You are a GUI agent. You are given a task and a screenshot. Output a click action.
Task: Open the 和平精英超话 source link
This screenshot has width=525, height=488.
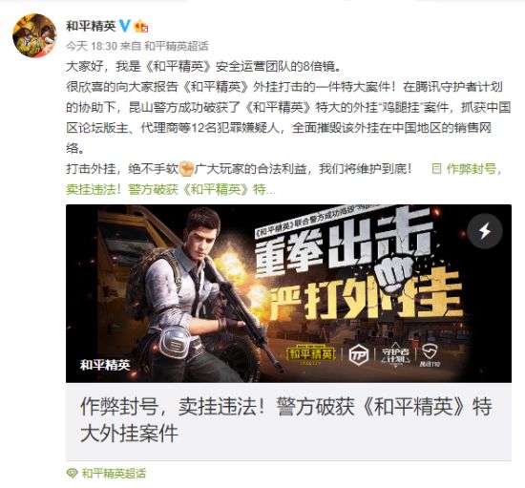177,46
